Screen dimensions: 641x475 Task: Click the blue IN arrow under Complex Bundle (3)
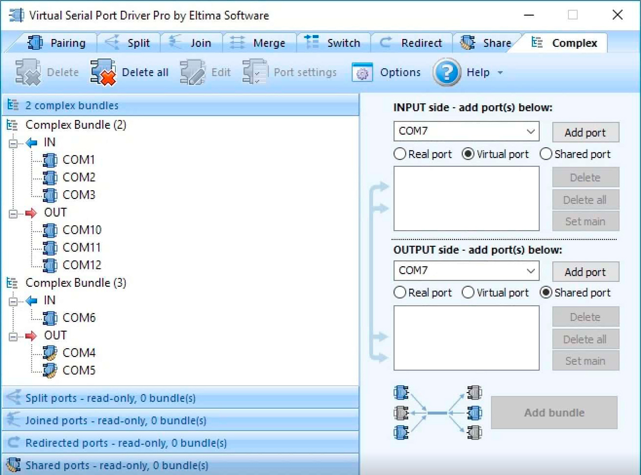[x=32, y=300]
